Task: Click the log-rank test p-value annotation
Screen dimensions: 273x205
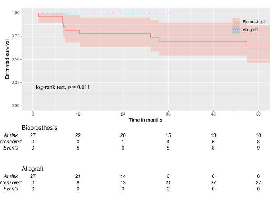Action: click(x=63, y=87)
